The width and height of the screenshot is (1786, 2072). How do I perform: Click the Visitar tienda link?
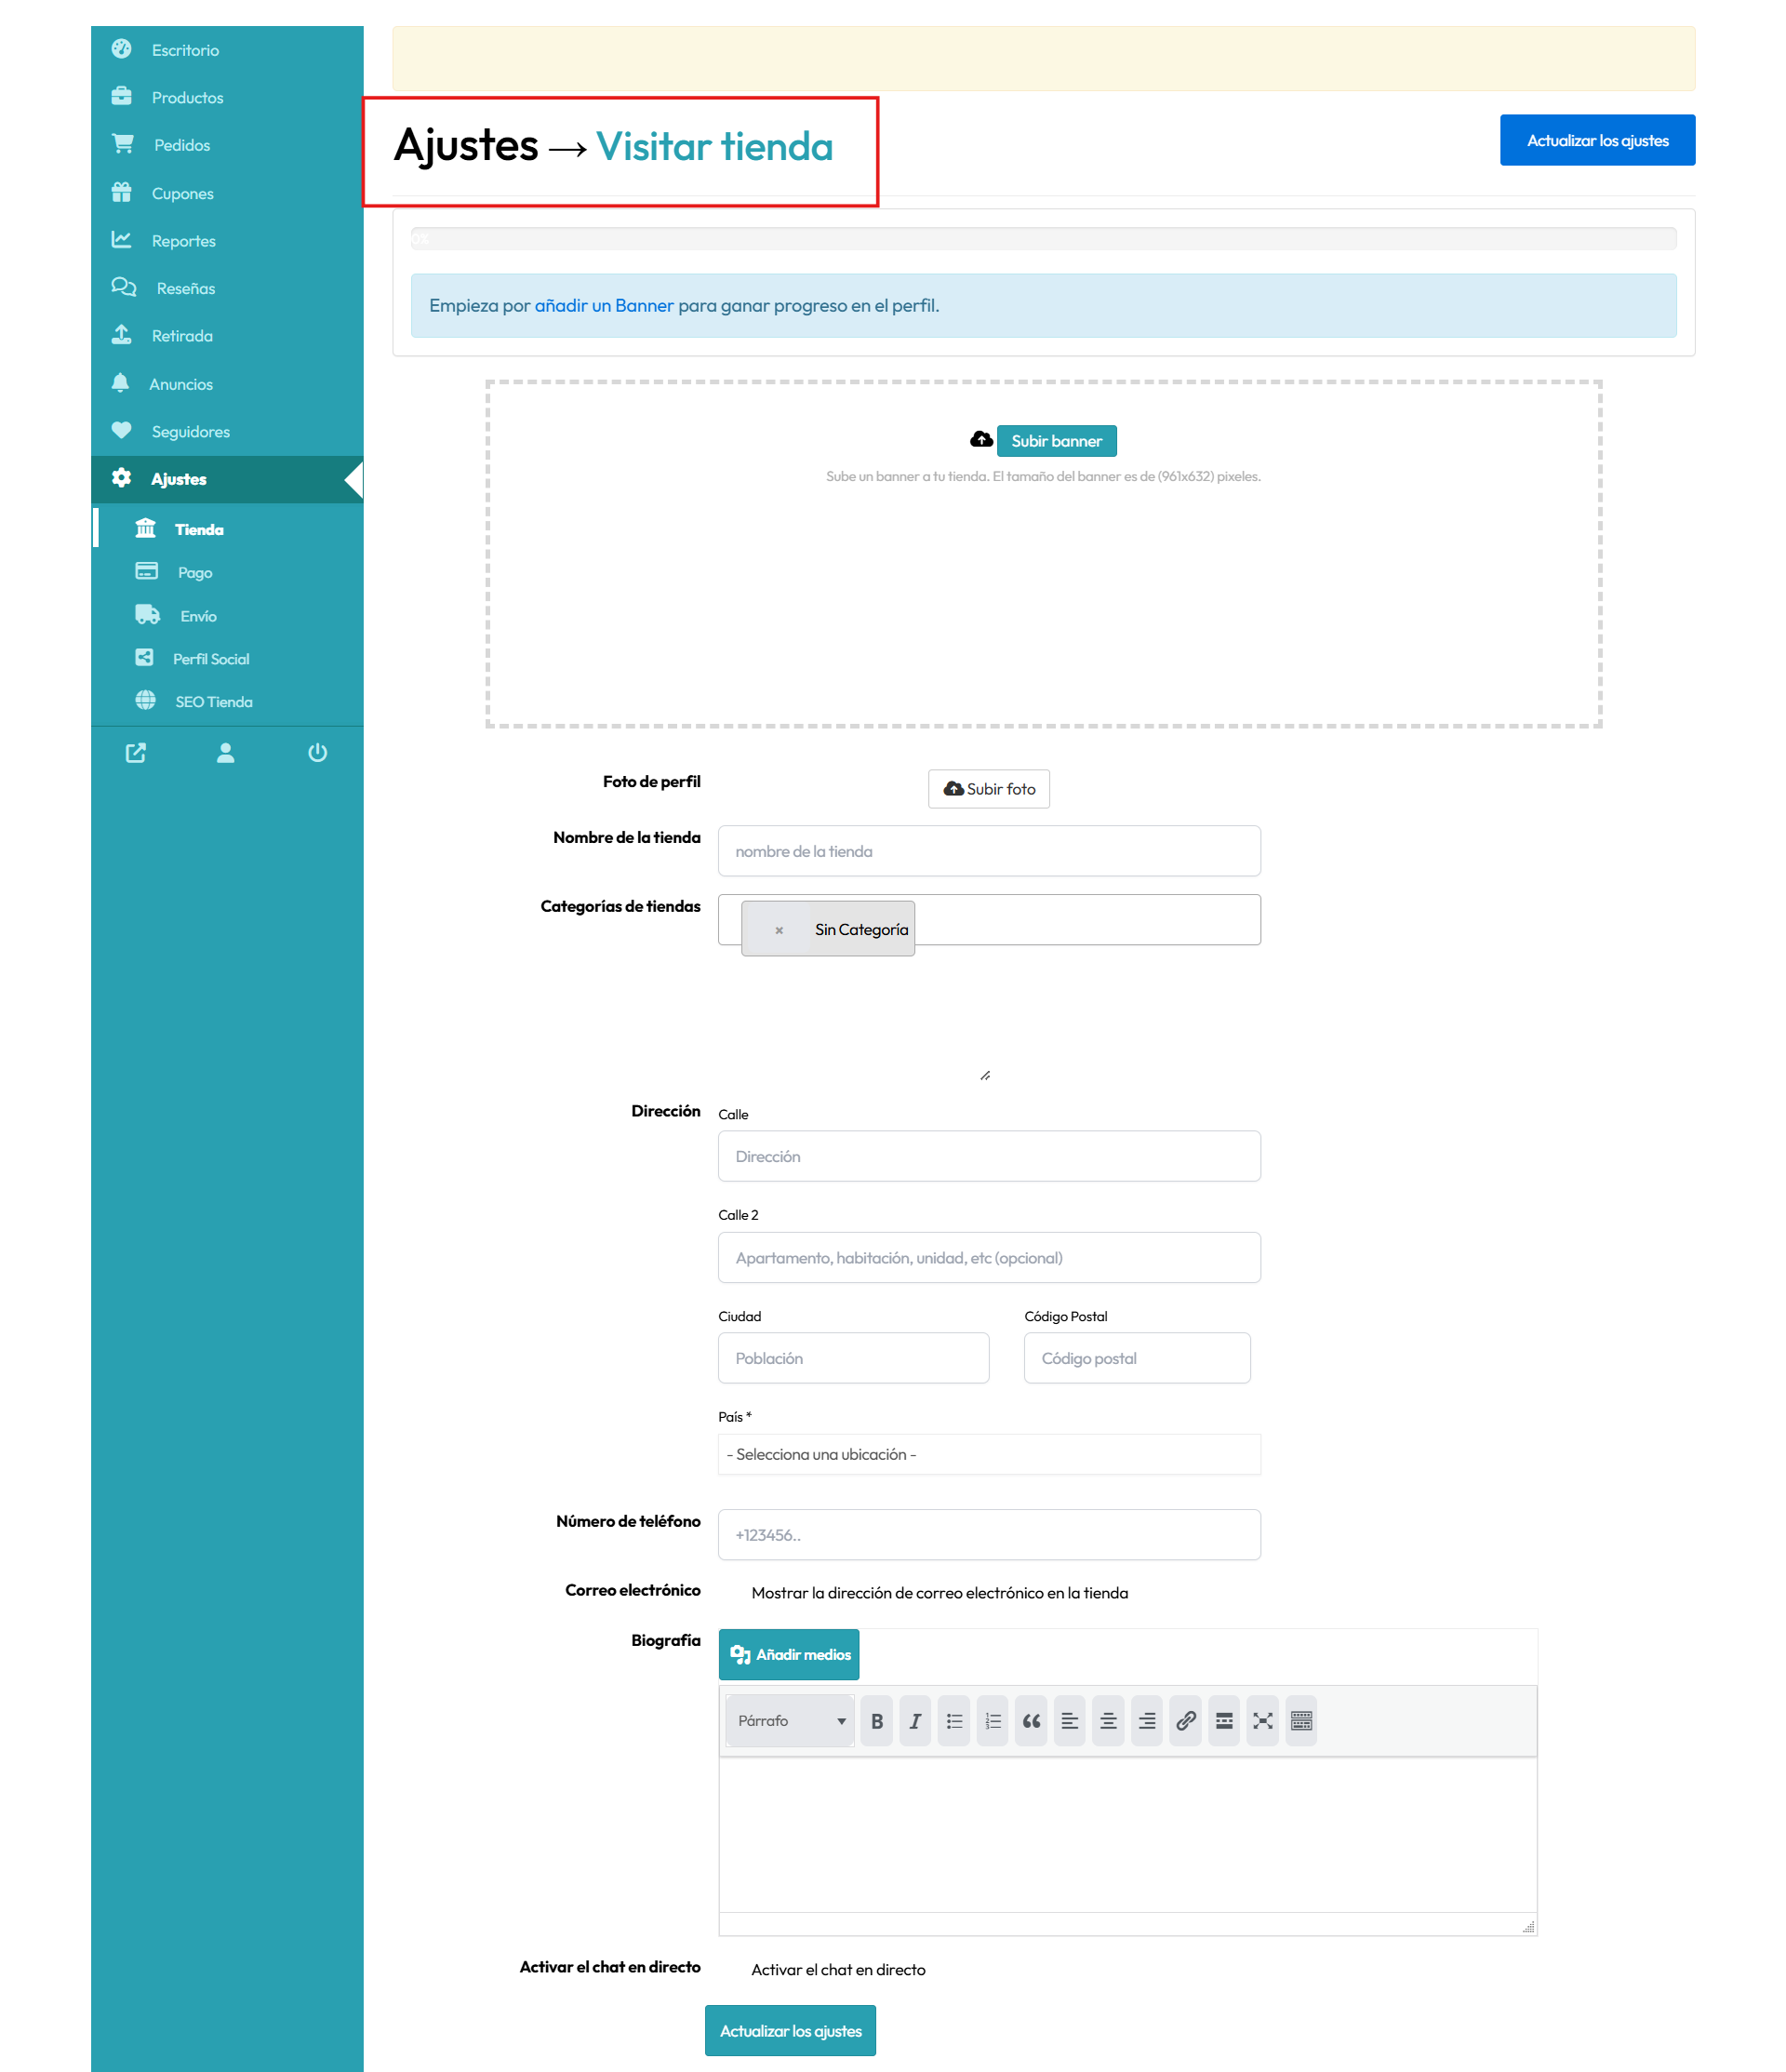(714, 147)
